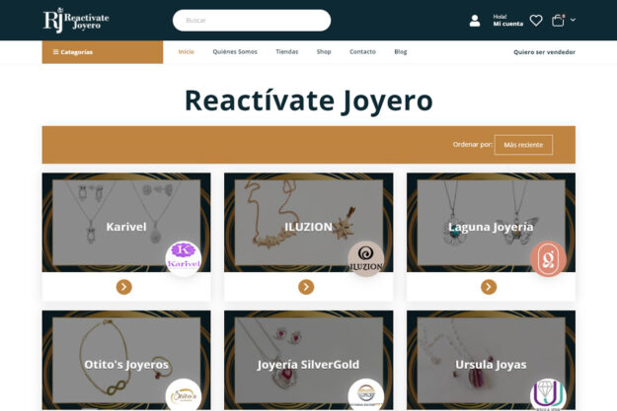Click the Ordenar por label
The width and height of the screenshot is (617, 411).
(x=472, y=144)
